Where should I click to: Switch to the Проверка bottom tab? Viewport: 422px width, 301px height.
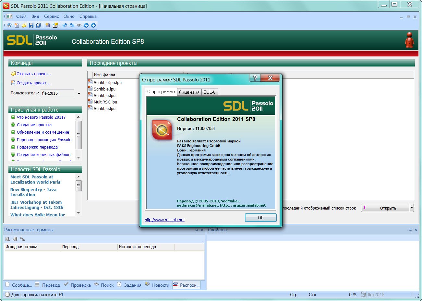click(77, 285)
